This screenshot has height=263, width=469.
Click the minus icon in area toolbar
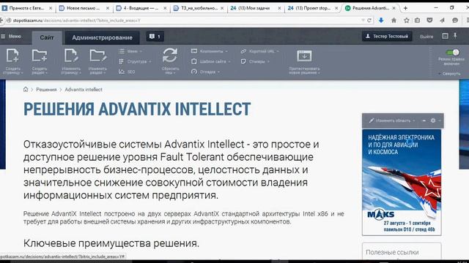[424, 121]
